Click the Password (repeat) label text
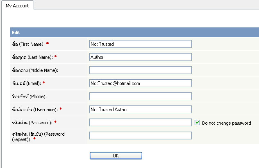The width and height of the screenshot is (259, 168). coord(38,137)
